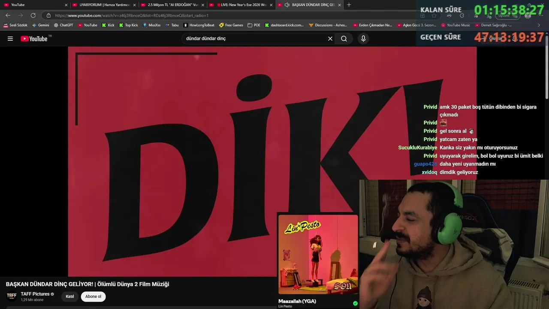Open the YouTube Music bookmark

(x=455, y=25)
